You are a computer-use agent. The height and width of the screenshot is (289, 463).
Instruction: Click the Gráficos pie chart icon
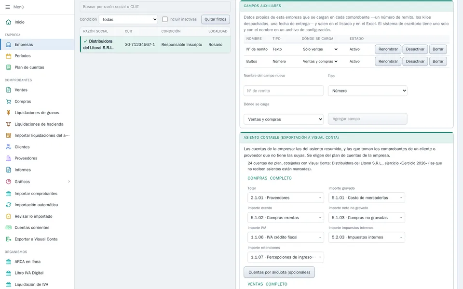[9, 182]
